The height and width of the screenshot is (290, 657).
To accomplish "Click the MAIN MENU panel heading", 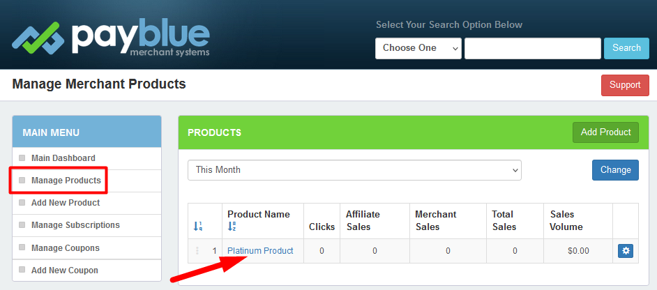I will pos(51,133).
